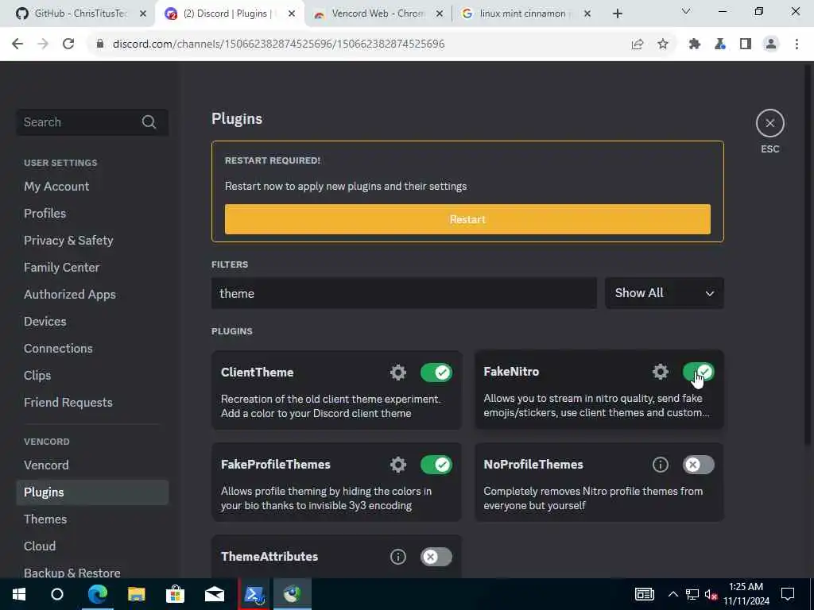The width and height of the screenshot is (814, 610).
Task: Switch to Vencord Web Chrome tab
Action: click(x=378, y=14)
